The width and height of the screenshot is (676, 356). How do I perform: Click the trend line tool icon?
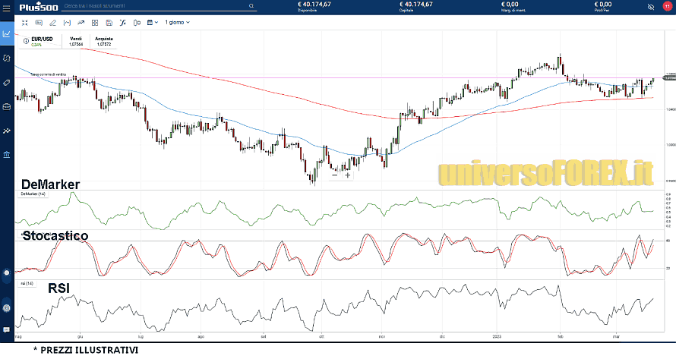coord(81,23)
